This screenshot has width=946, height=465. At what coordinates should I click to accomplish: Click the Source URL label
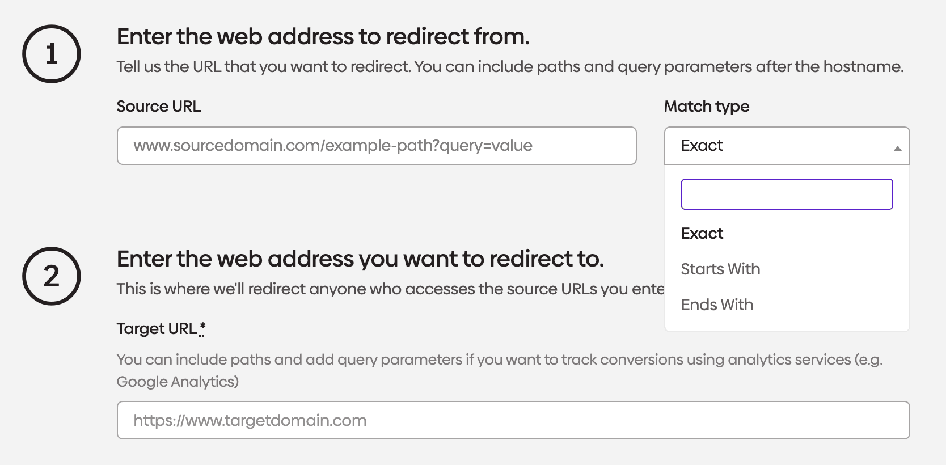[159, 106]
